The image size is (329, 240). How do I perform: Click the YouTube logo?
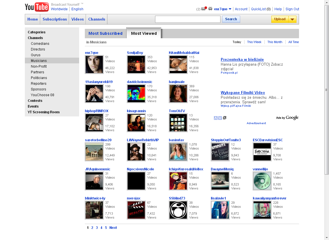tap(37, 7)
